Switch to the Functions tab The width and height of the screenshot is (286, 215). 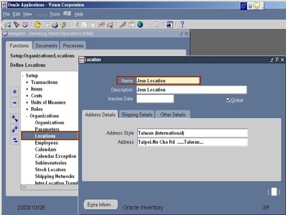click(19, 45)
